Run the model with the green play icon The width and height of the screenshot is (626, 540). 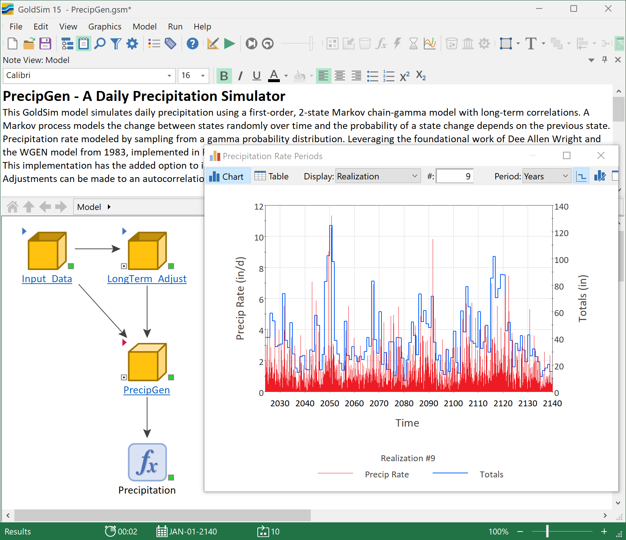[x=229, y=43]
